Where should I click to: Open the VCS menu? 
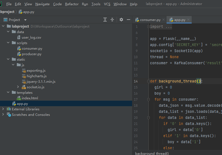[107, 4]
